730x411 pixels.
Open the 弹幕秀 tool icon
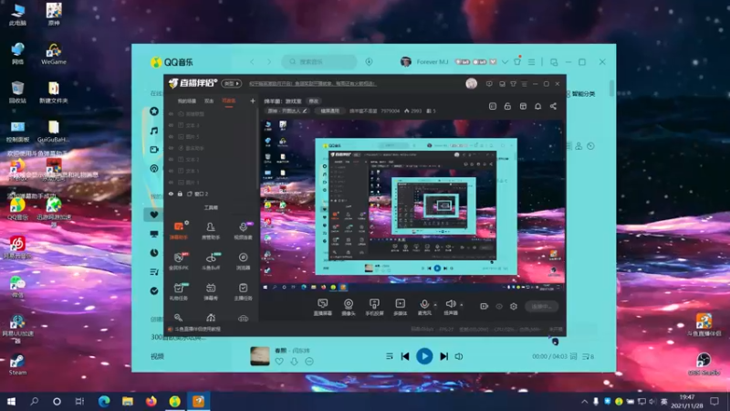tap(211, 291)
